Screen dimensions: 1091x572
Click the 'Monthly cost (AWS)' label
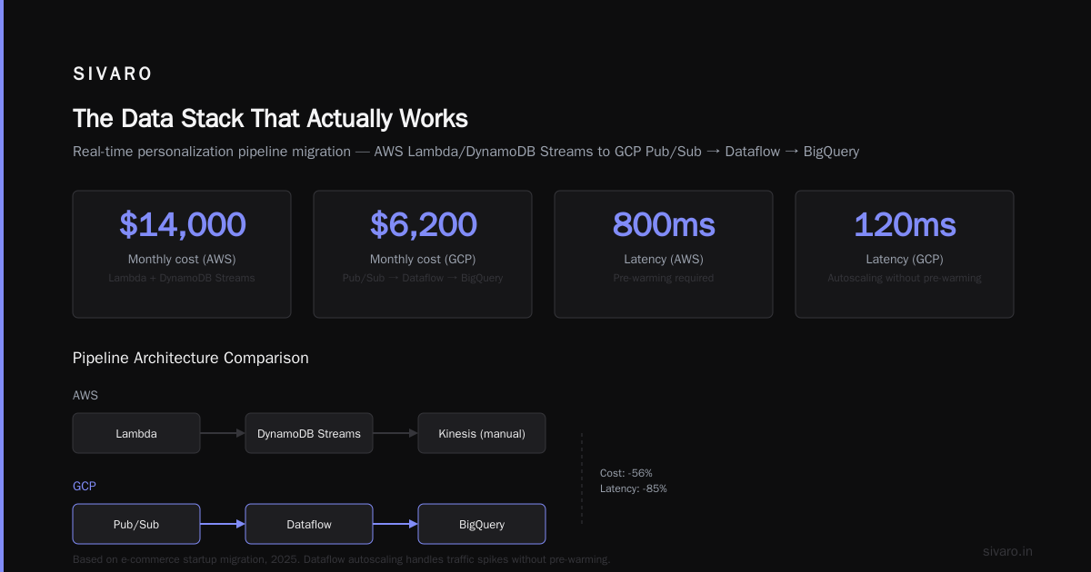coord(182,260)
